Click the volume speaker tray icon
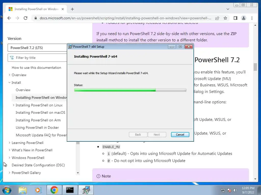Screen dimensions: 261x195 235,190
